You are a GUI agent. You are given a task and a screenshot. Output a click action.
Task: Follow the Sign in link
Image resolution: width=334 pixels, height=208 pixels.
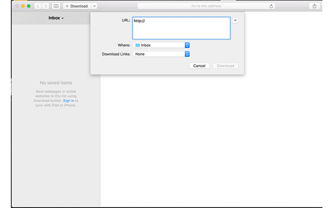(x=68, y=101)
